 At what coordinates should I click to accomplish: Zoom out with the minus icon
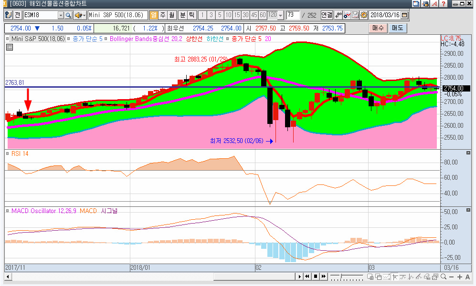451,277
